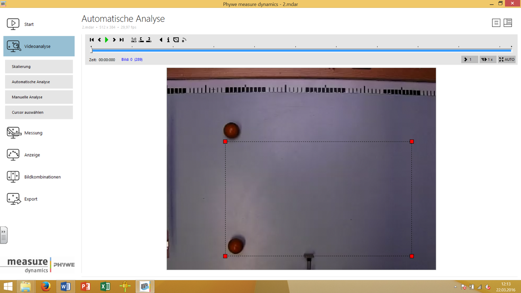This screenshot has height=293, width=521.
Task: Set start mark icon in toolbar
Action: (x=141, y=40)
